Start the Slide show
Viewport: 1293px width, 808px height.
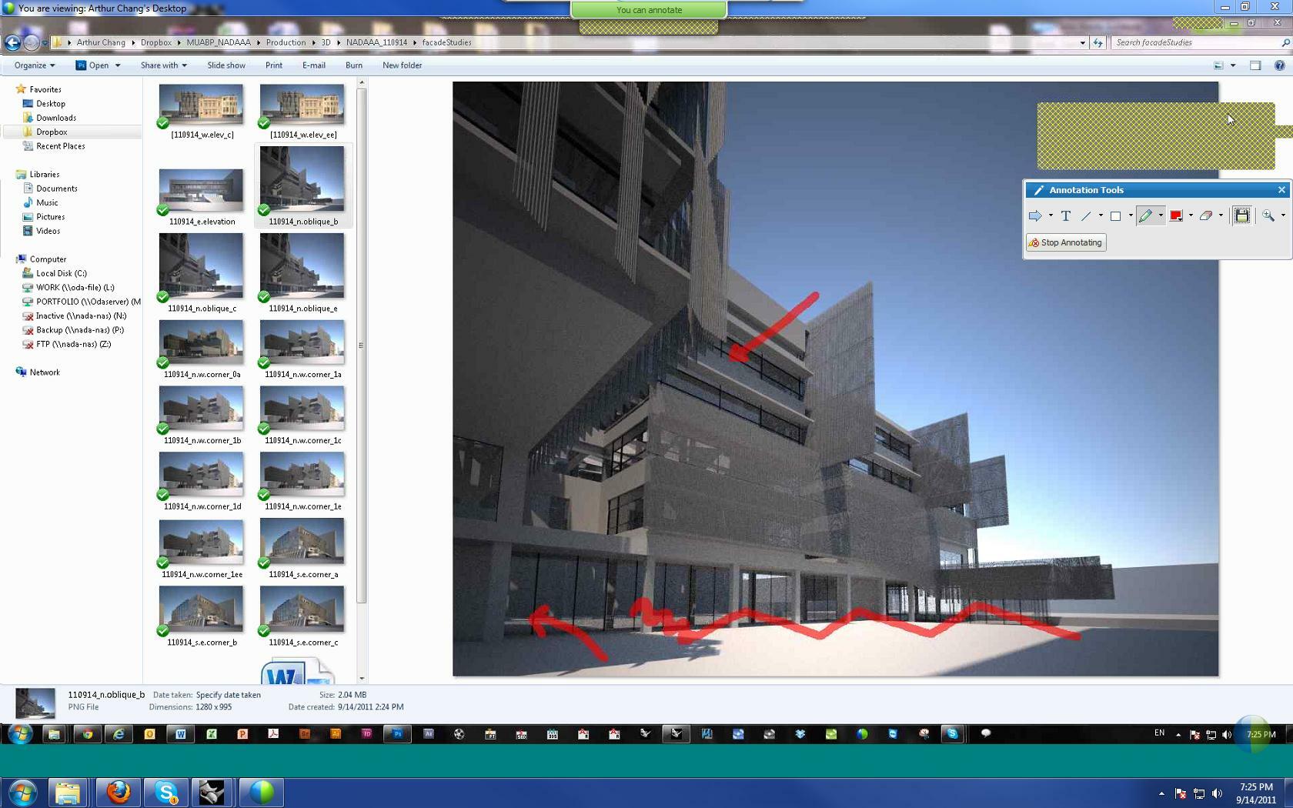point(226,65)
